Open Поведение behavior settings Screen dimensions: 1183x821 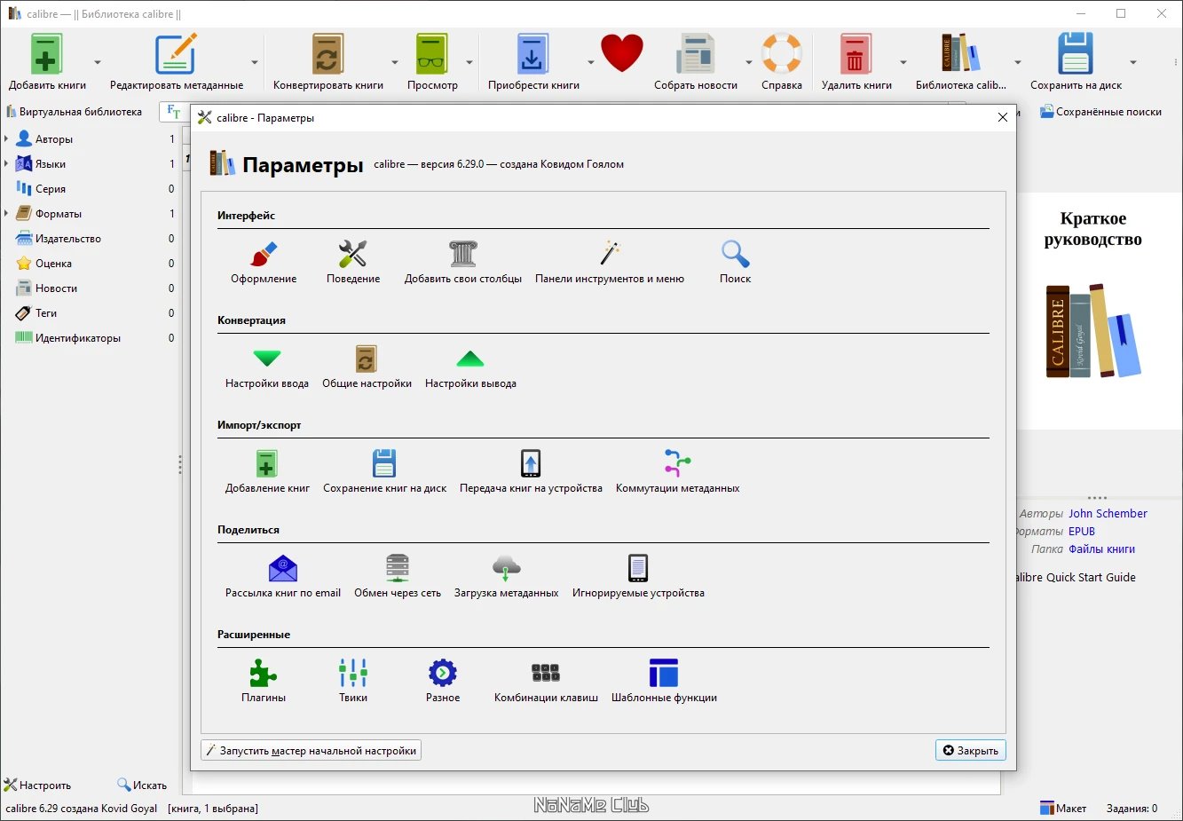click(352, 263)
